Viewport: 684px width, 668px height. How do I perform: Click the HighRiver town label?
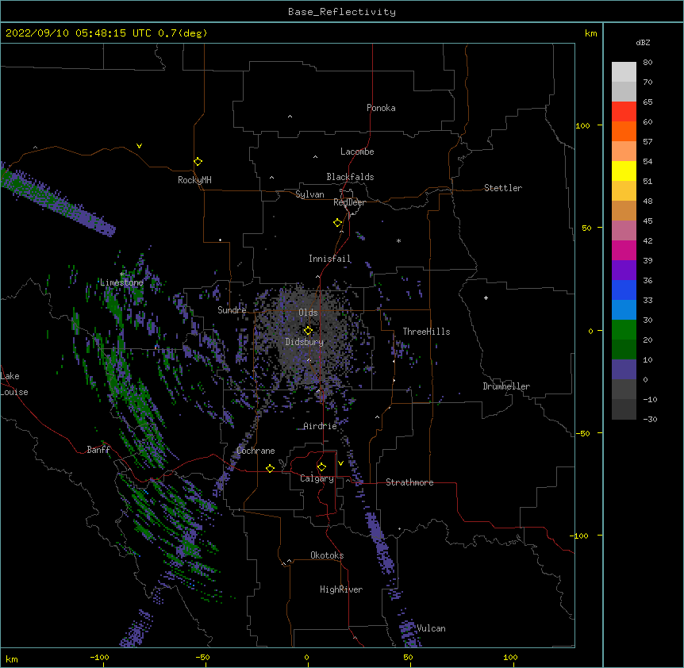[x=341, y=589]
